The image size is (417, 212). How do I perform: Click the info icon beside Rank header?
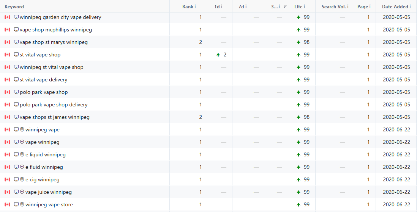pos(195,6)
